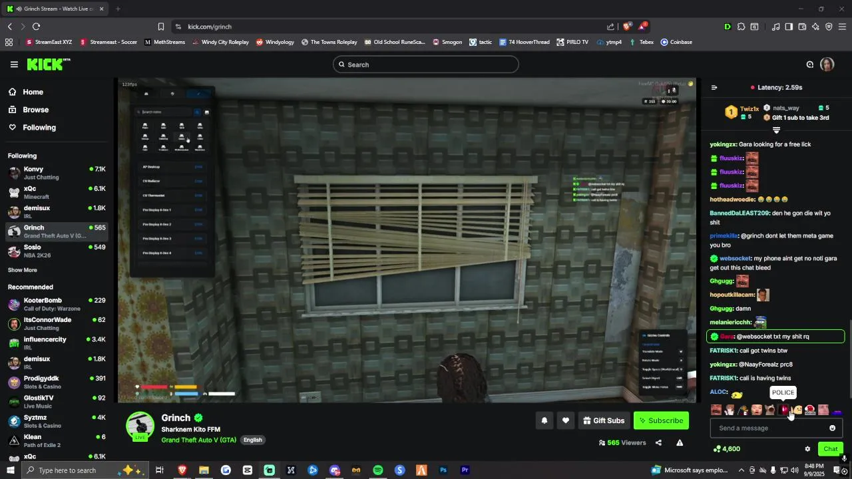Switch to the Grinch Stream browser tab
This screenshot has width=852, height=479.
click(x=56, y=9)
